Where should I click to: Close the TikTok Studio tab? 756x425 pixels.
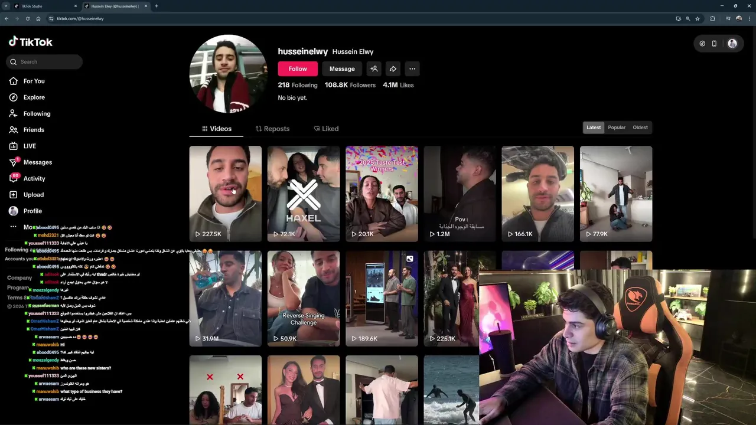pyautogui.click(x=76, y=6)
